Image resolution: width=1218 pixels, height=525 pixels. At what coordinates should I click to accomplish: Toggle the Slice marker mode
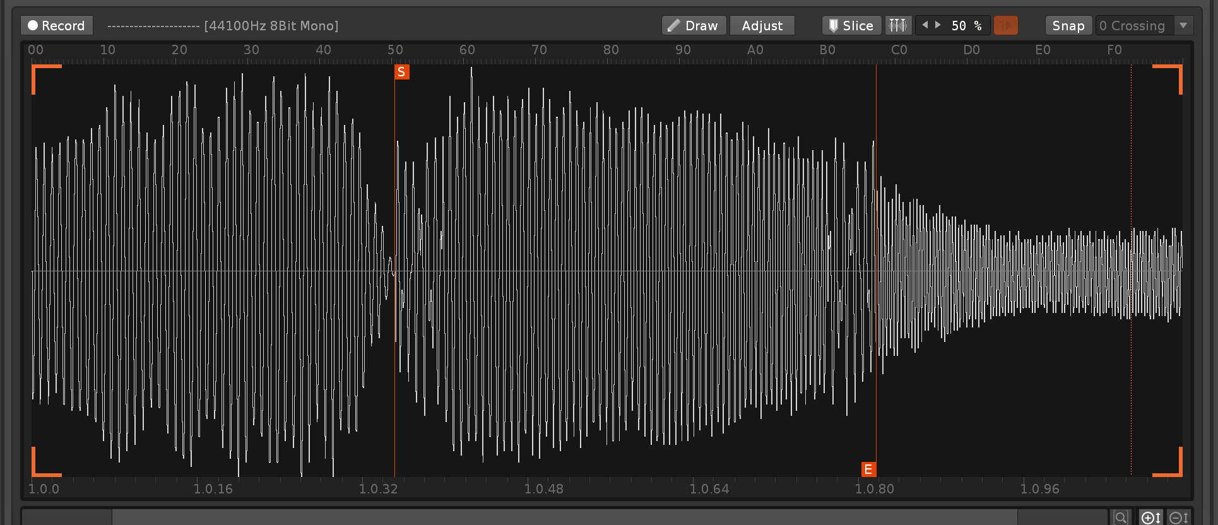pyautogui.click(x=851, y=25)
